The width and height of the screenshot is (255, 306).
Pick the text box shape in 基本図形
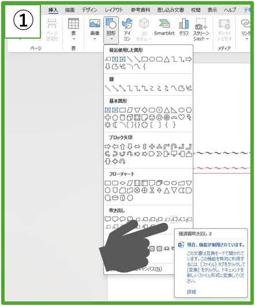[x=108, y=110]
